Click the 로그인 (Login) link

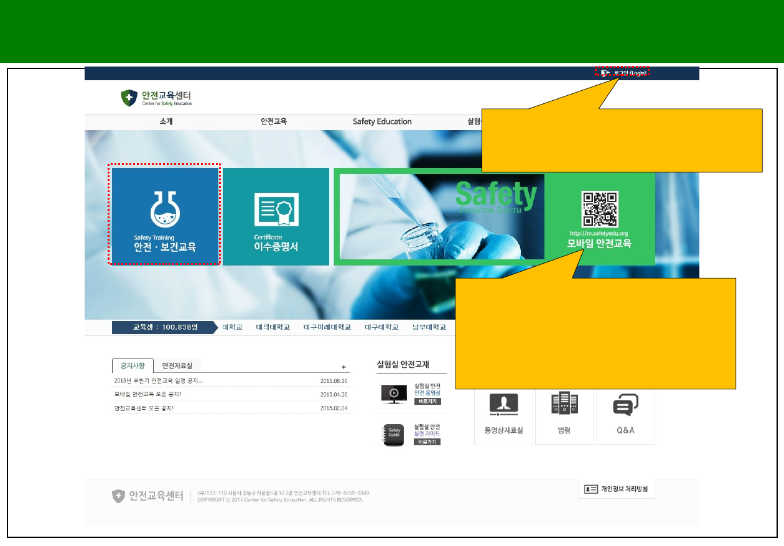[x=625, y=73]
